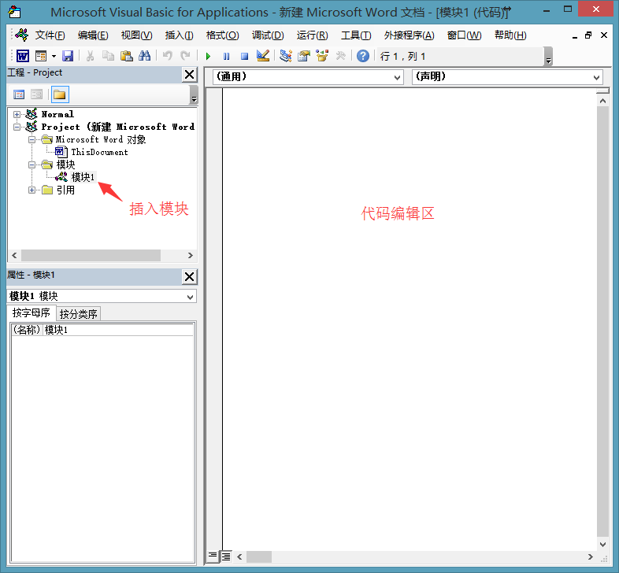The width and height of the screenshot is (619, 573).
Task: Close the 工程 - Project panel
Action: (x=190, y=74)
